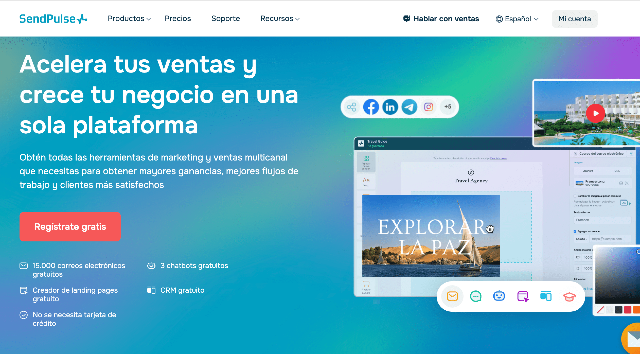Click the Texto alterno Frameen field
The image size is (640, 354).
pos(602,220)
